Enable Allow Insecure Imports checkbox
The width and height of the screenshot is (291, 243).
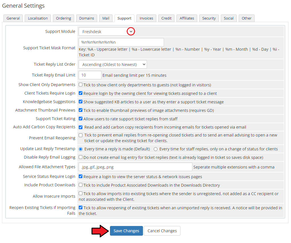click(81, 193)
